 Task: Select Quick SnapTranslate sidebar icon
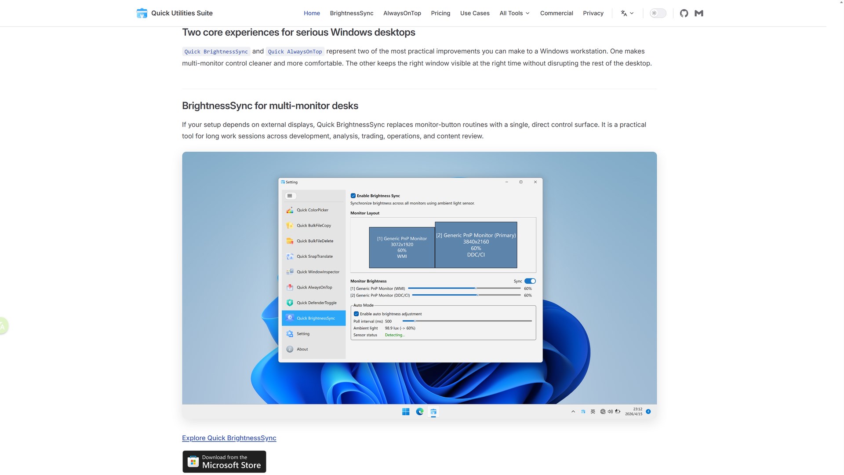(x=290, y=256)
